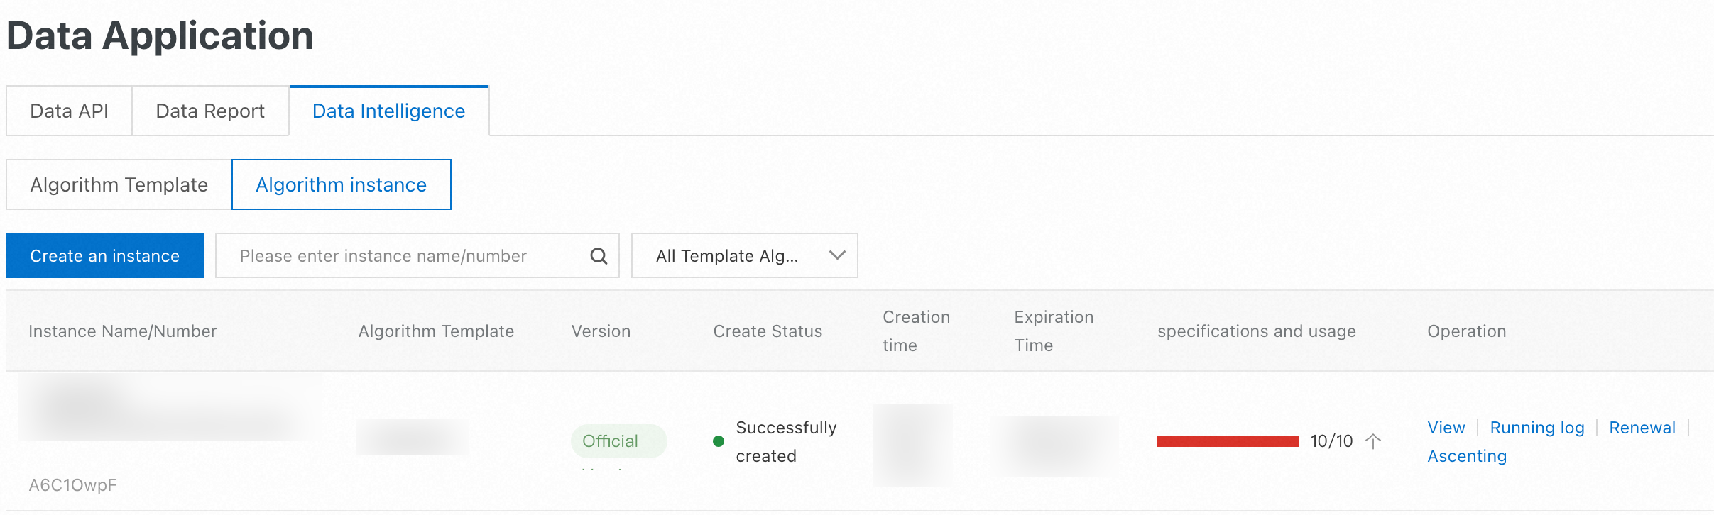
Task: Click the Ascenting link
Action: (x=1467, y=456)
